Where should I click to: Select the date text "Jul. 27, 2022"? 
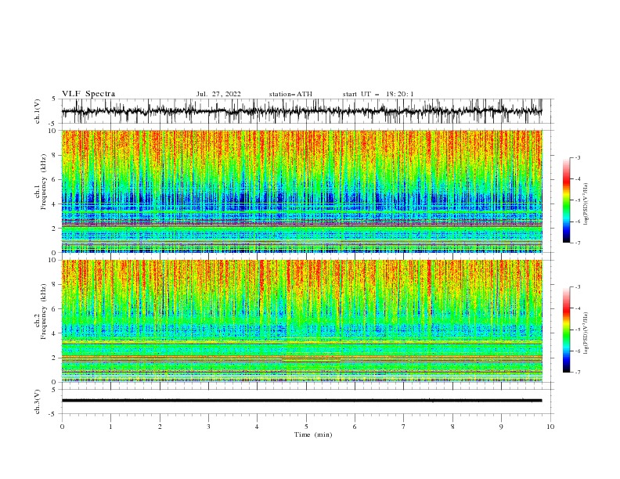click(x=218, y=94)
